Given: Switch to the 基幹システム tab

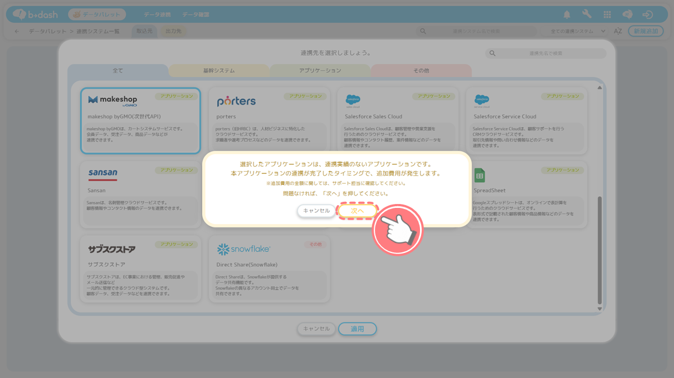Looking at the screenshot, I should pyautogui.click(x=219, y=71).
